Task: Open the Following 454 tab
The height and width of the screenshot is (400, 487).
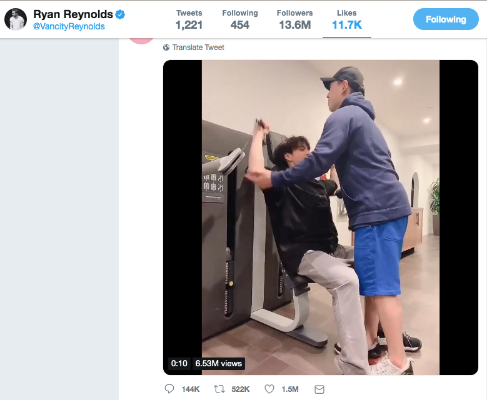Action: (x=239, y=19)
